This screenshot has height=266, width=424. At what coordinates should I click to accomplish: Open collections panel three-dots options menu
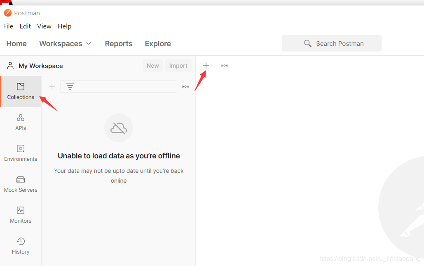click(x=185, y=87)
